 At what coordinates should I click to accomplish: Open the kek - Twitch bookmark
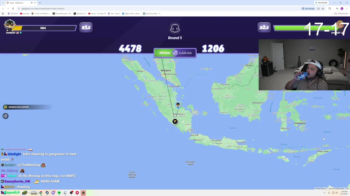tap(114, 14)
